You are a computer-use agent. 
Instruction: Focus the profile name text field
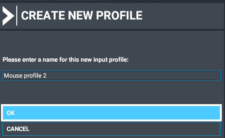[111, 76]
